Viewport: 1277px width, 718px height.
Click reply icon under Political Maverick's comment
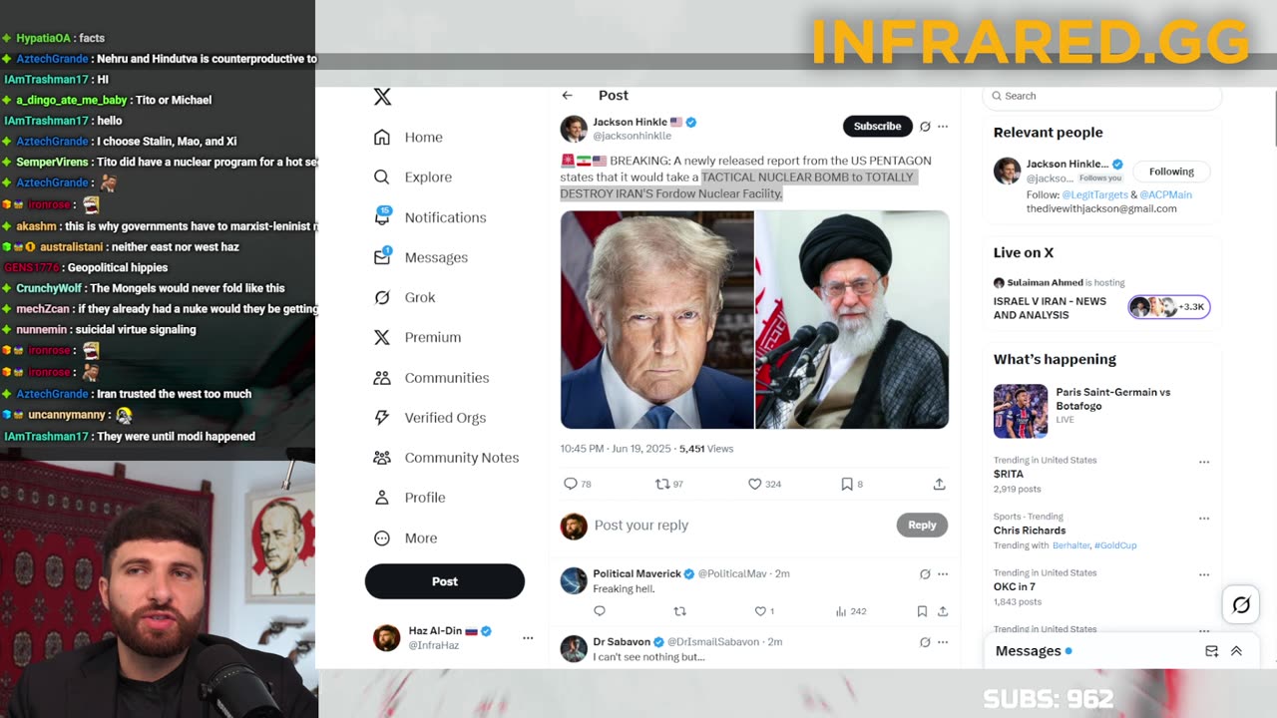click(x=600, y=611)
